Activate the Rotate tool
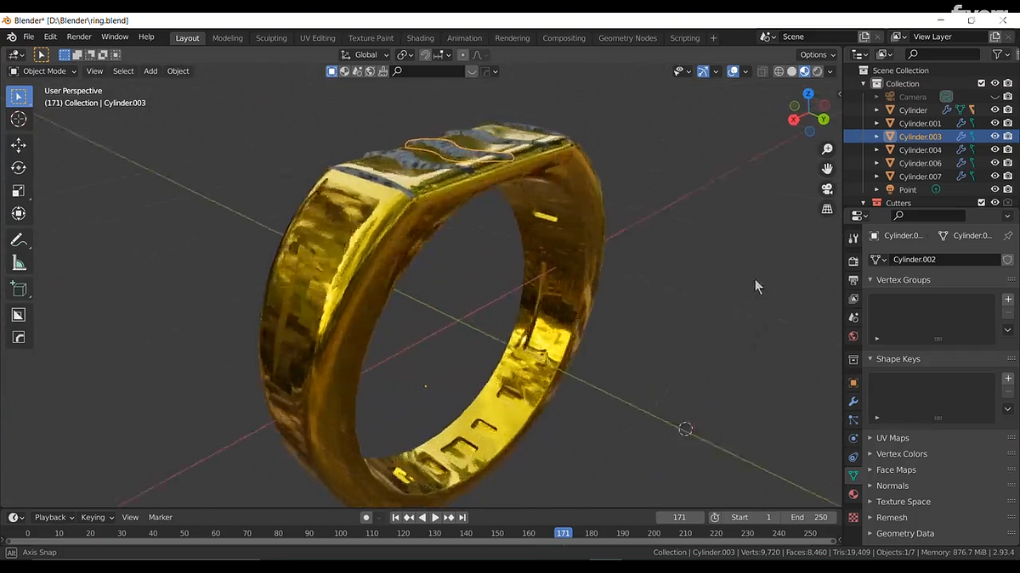1020x573 pixels. pos(18,167)
